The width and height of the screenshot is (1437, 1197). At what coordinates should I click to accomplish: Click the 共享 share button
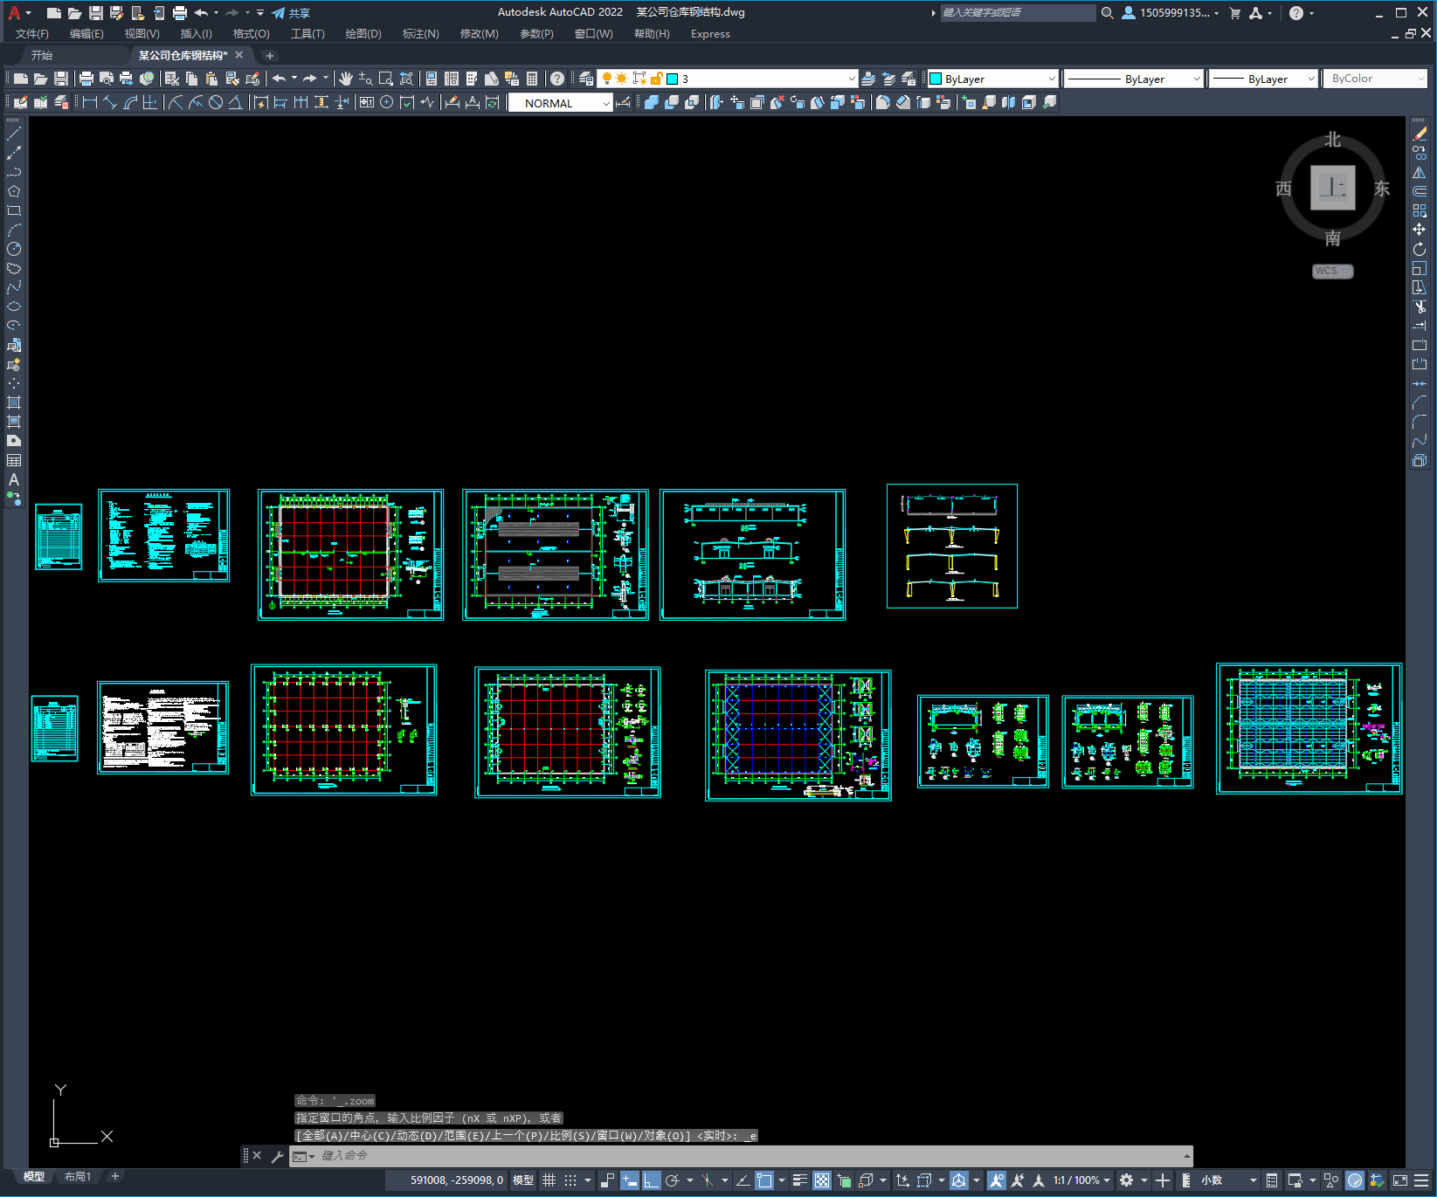point(291,13)
